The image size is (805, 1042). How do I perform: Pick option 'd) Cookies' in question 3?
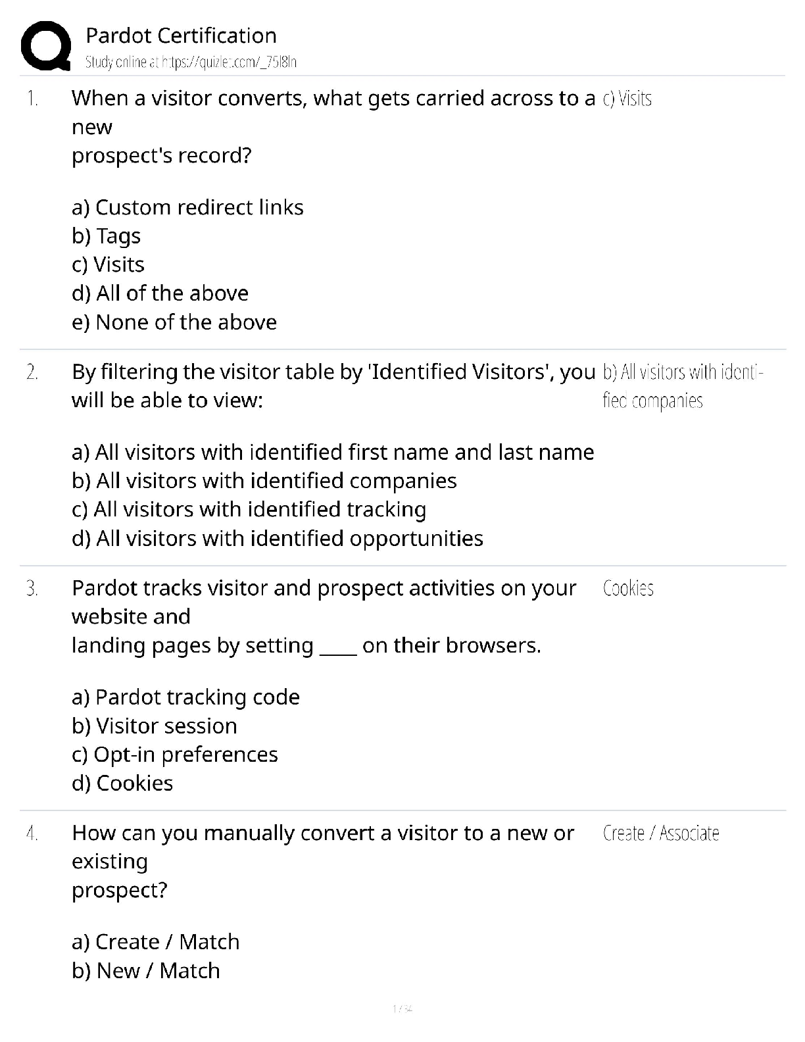click(x=122, y=783)
